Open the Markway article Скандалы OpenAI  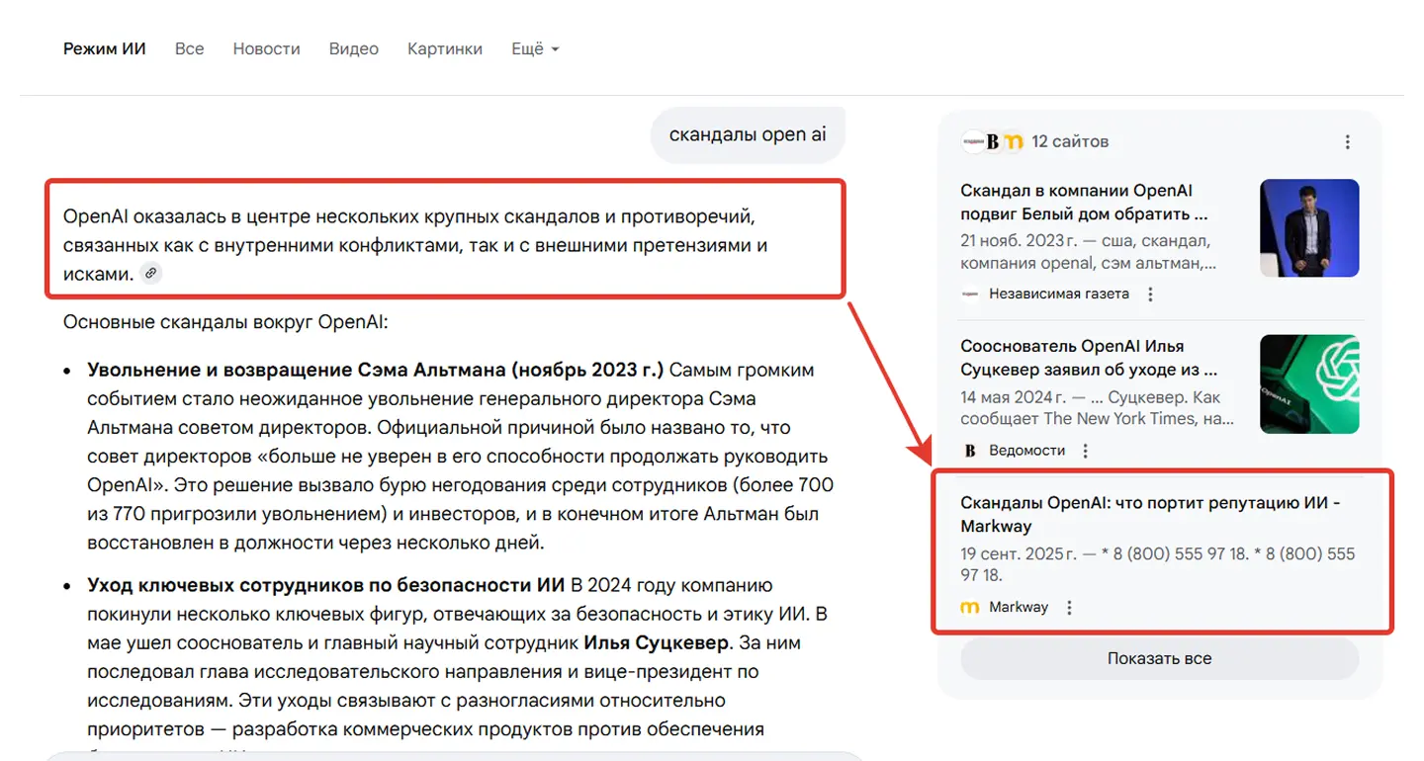pyautogui.click(x=1150, y=514)
